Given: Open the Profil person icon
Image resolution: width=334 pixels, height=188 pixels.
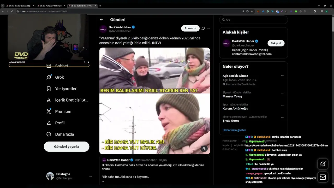Looking at the screenshot, I should pos(49,123).
